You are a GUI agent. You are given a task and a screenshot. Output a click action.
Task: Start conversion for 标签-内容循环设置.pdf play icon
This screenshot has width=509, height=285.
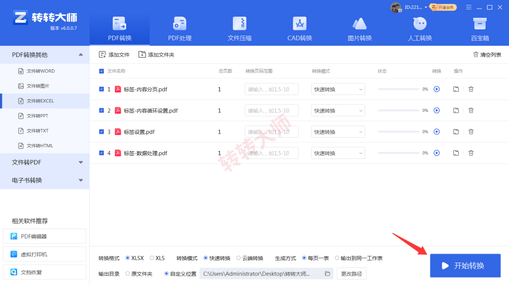click(436, 110)
